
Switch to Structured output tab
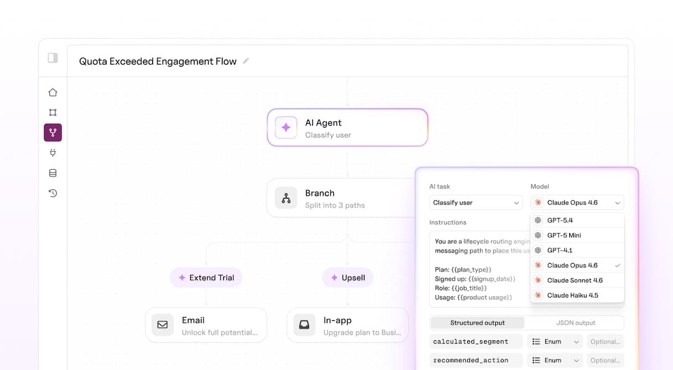[x=477, y=323]
